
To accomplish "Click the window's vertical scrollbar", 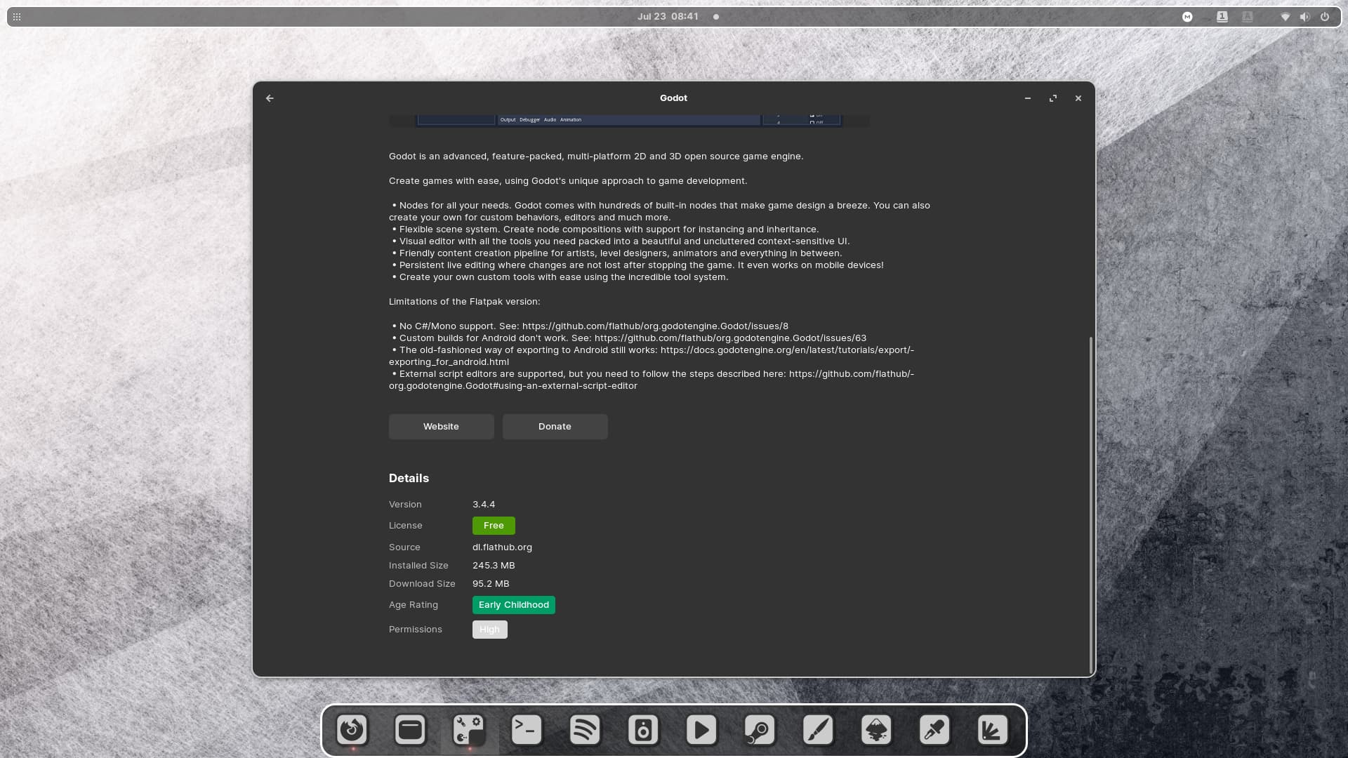I will coord(1090,504).
